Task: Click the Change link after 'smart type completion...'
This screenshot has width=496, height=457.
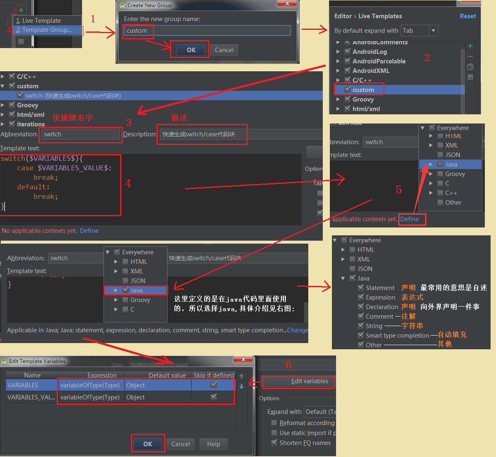Action: pos(298,330)
